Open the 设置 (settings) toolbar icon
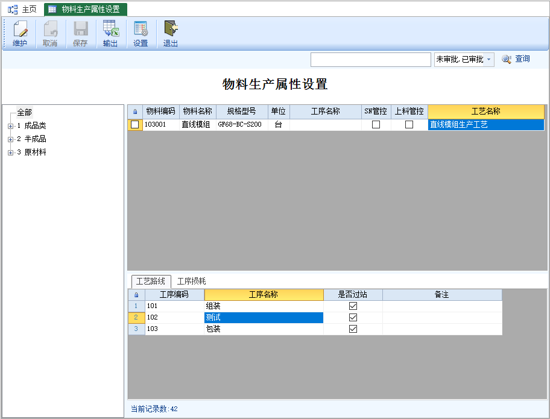 [x=141, y=29]
